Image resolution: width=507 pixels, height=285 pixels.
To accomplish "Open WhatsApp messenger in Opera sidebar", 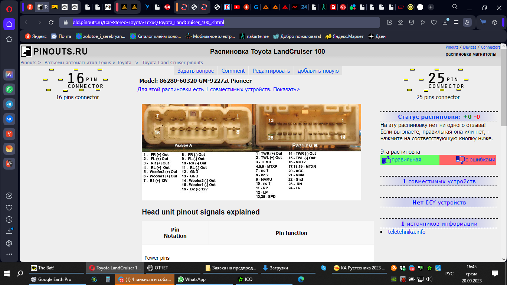I will [9, 89].
